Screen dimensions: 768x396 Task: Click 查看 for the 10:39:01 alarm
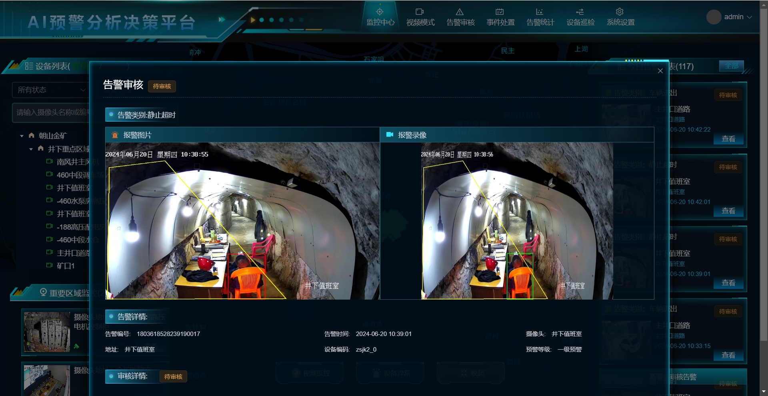click(x=728, y=283)
